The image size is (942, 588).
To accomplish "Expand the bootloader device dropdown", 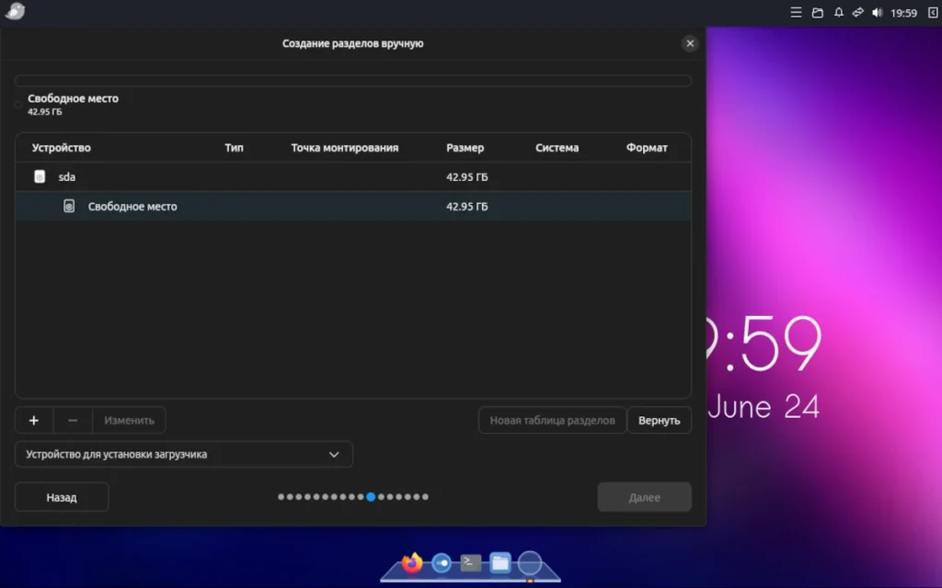I will click(184, 454).
